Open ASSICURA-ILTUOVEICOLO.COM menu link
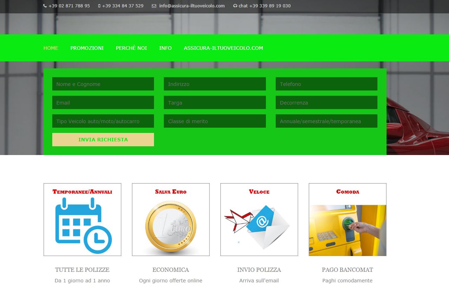Image resolution: width=449 pixels, height=302 pixels. [x=223, y=48]
